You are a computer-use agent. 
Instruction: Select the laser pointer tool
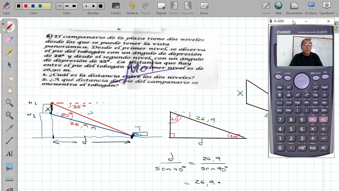[x=10, y=128]
